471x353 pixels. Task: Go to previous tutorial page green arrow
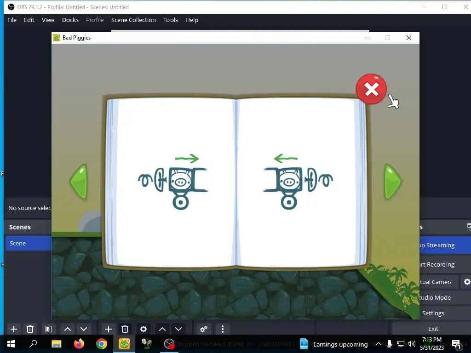coord(79,182)
